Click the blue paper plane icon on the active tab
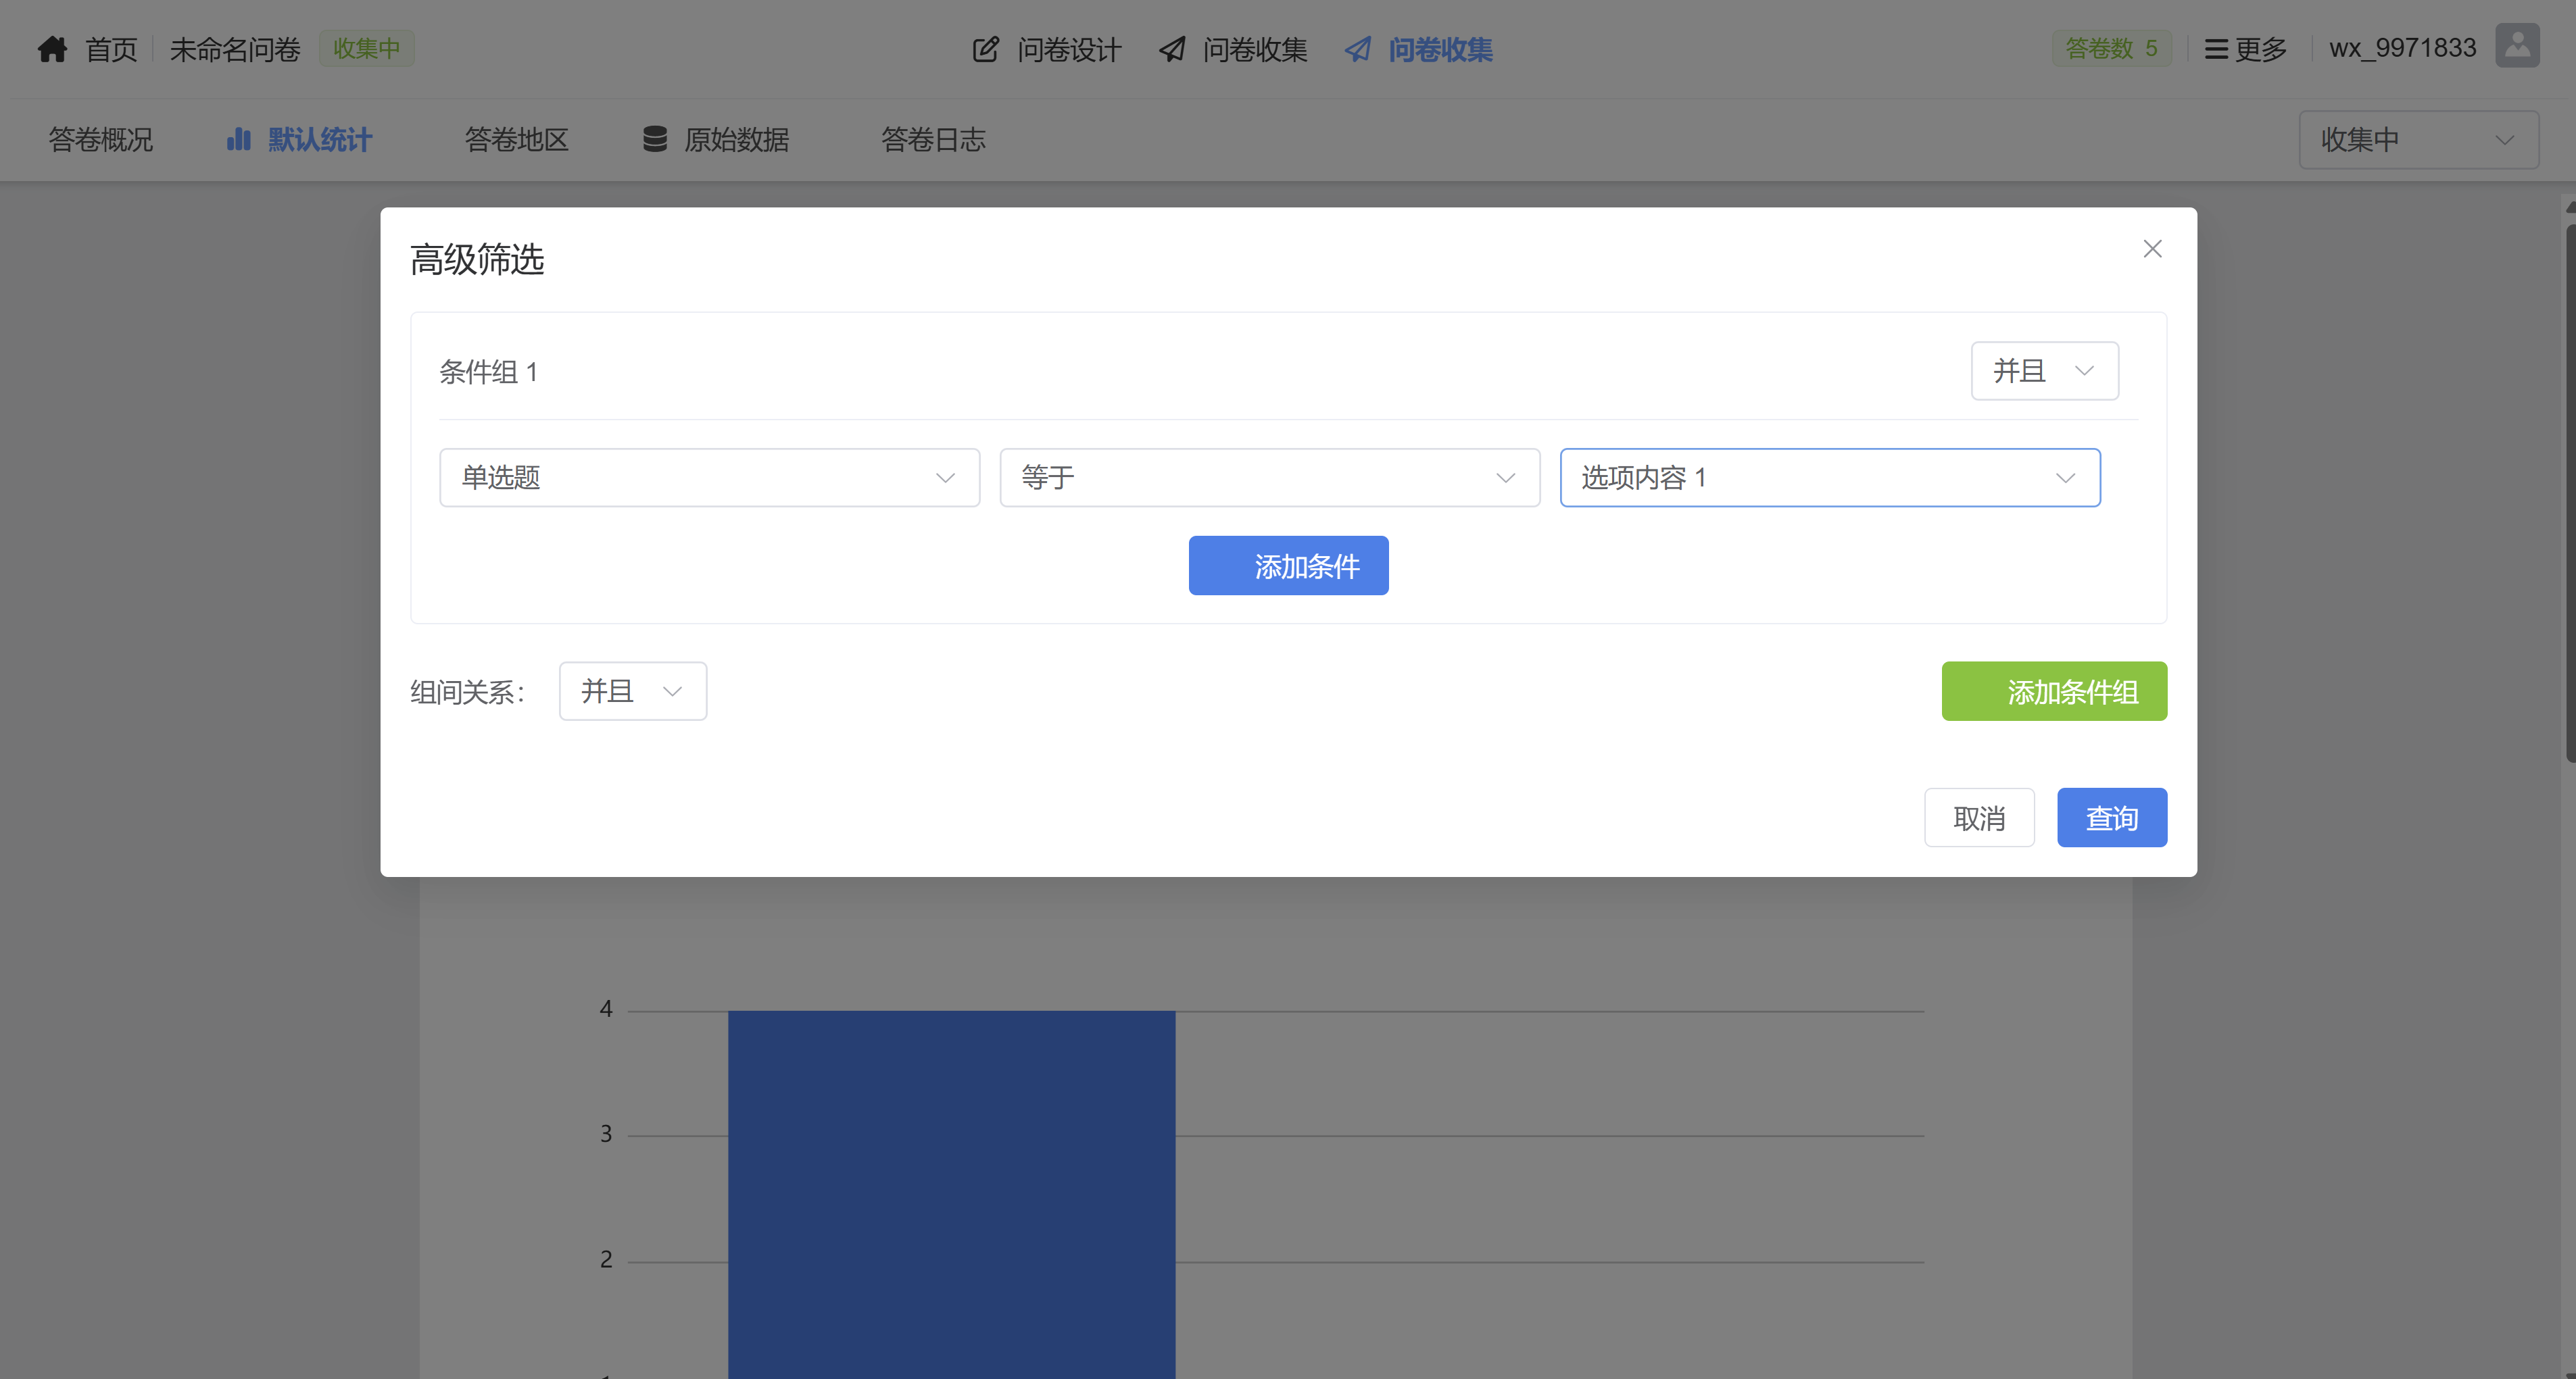The width and height of the screenshot is (2576, 1379). click(1357, 49)
